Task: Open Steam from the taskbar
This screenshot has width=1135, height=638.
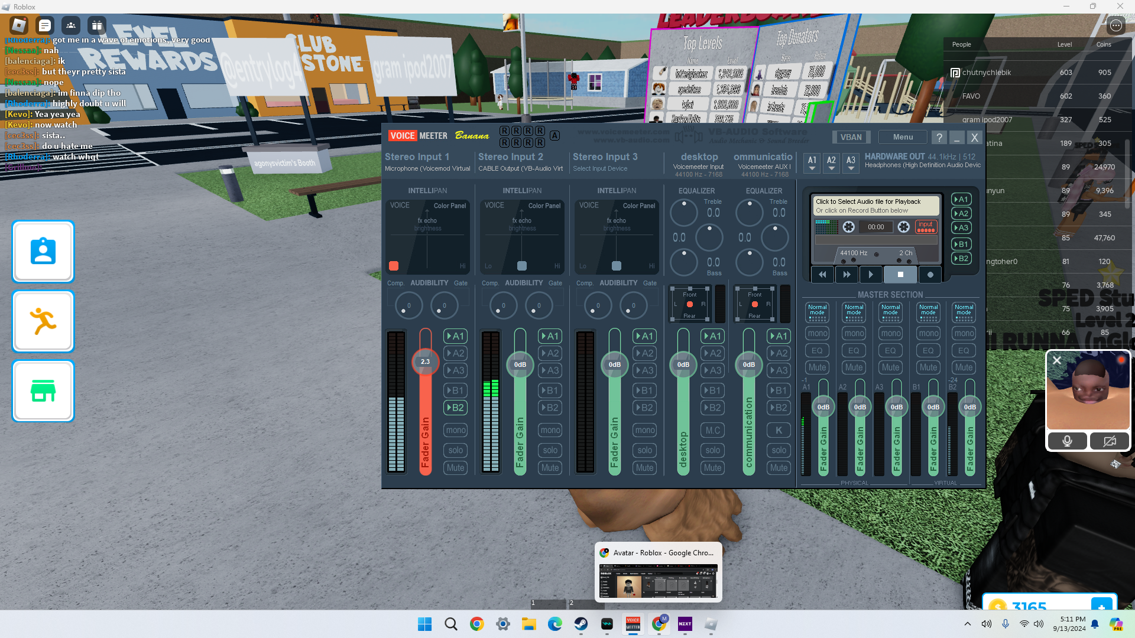Action: 581,624
